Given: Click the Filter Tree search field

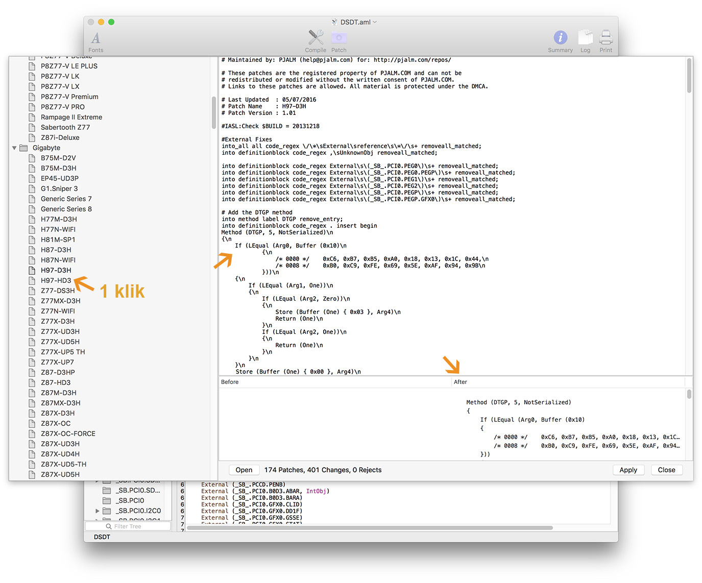Looking at the screenshot, I should pos(128,526).
